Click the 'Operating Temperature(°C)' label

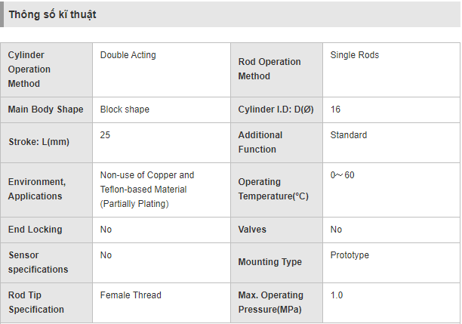point(273,189)
